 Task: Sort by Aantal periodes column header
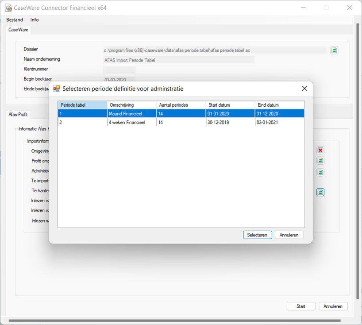click(x=181, y=105)
